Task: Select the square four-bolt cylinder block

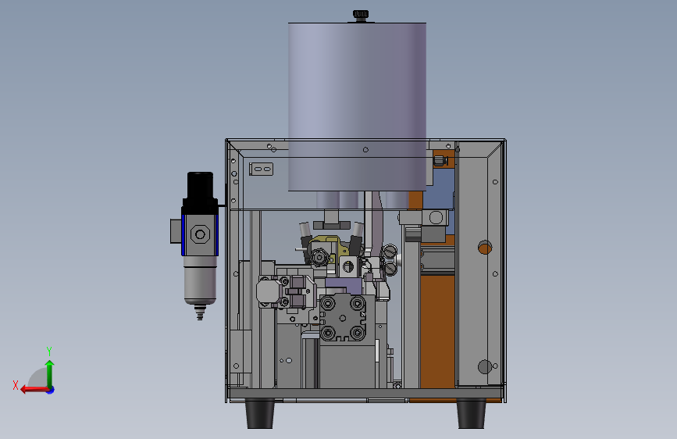Action: point(342,318)
